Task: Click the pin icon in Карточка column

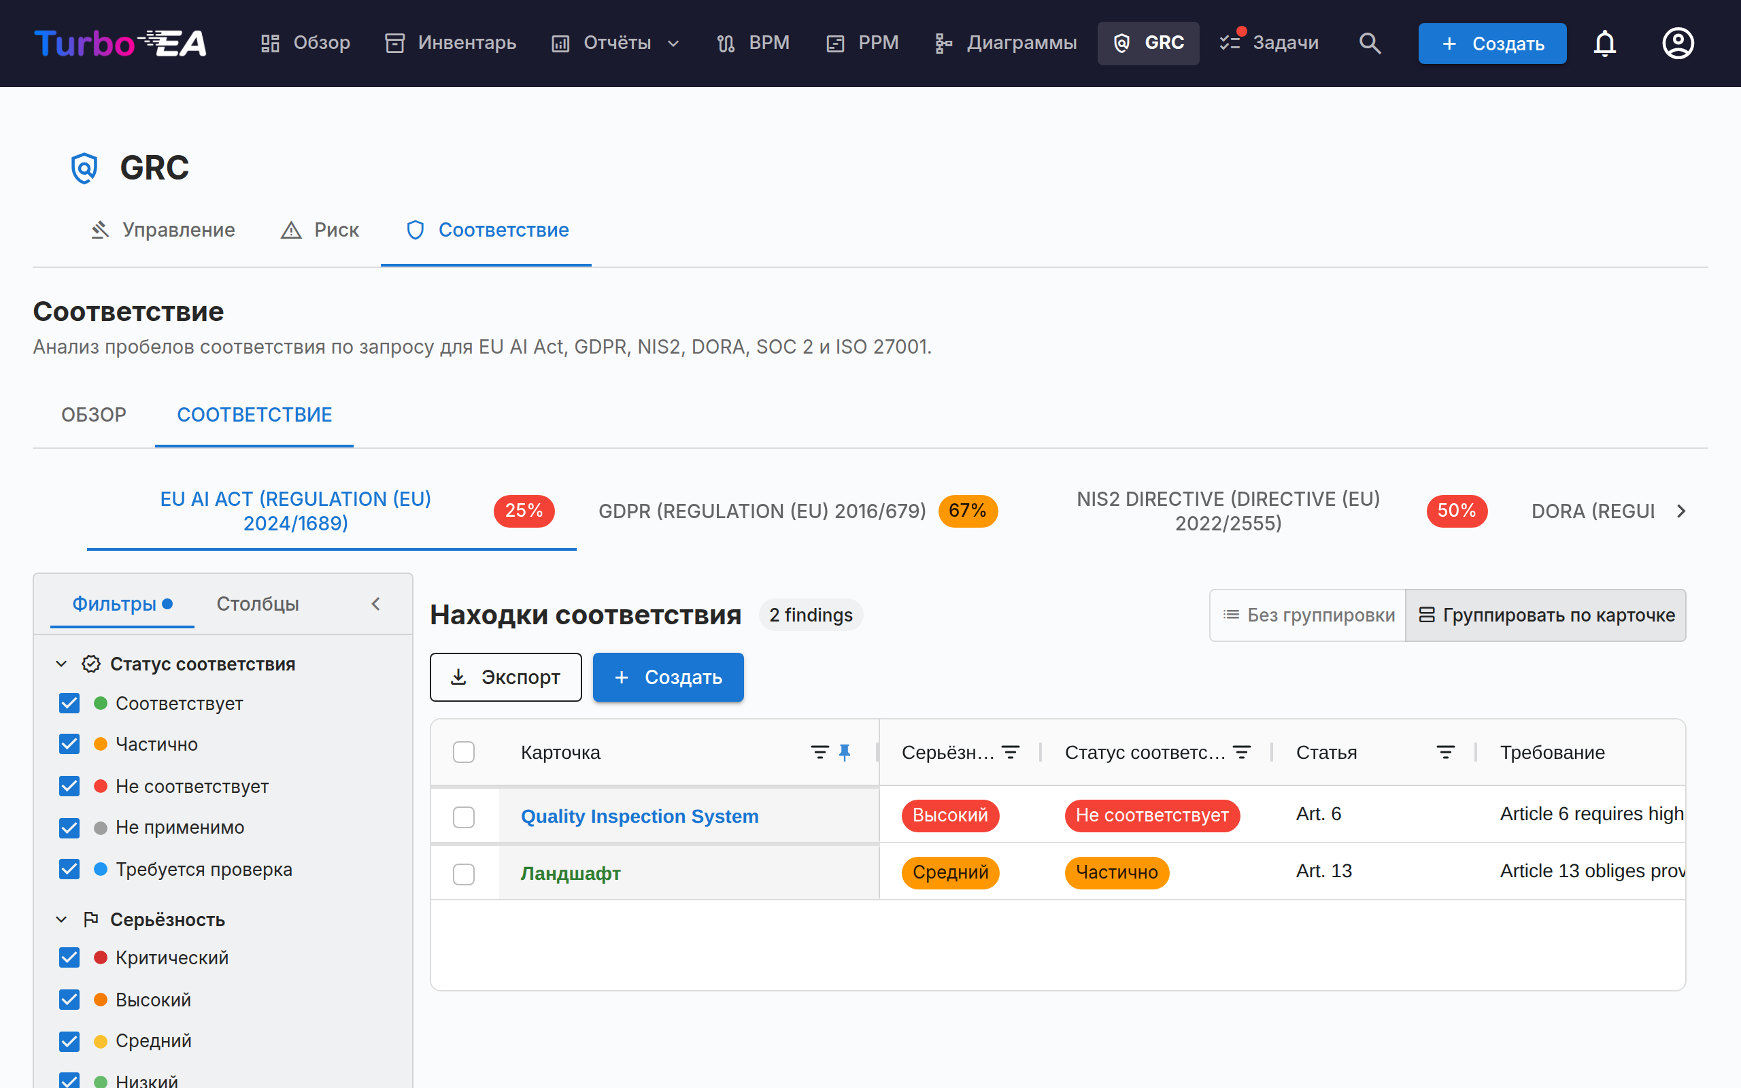Action: (845, 752)
